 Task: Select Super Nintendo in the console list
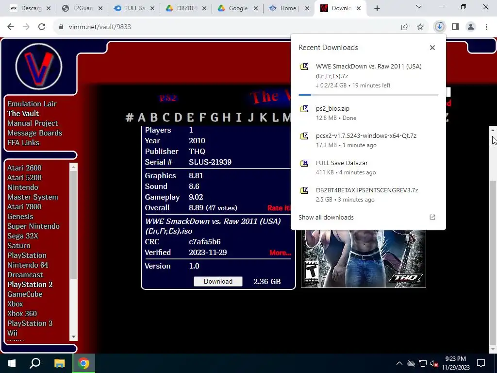tap(33, 226)
